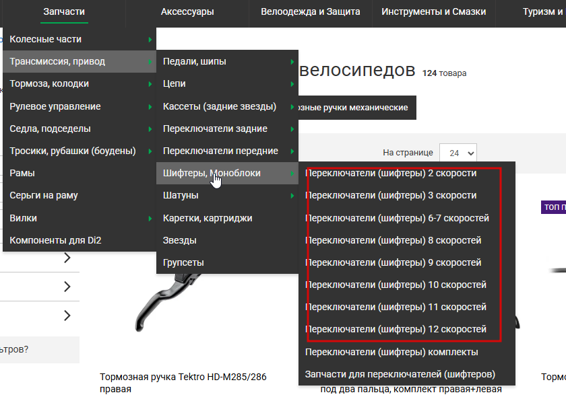Open Переключатели (шифтеры) 2 скорости
The height and width of the screenshot is (403, 566).
tap(407, 173)
